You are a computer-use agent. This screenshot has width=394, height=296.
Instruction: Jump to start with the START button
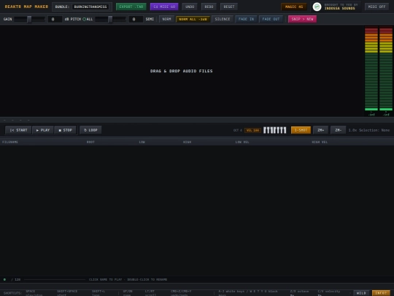(x=18, y=130)
